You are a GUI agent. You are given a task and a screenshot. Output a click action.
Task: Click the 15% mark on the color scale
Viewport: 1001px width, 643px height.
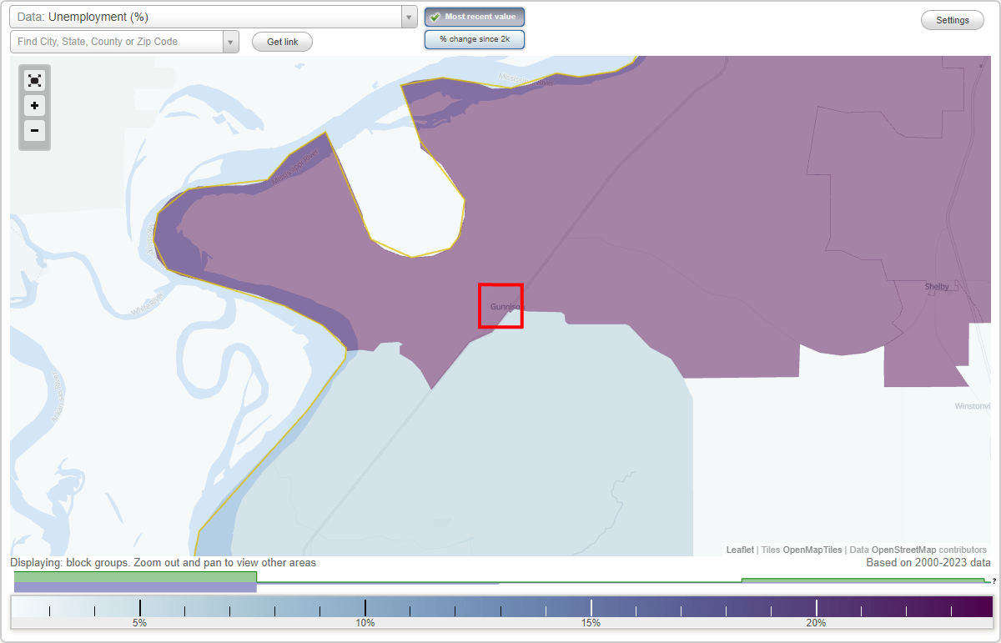point(591,608)
